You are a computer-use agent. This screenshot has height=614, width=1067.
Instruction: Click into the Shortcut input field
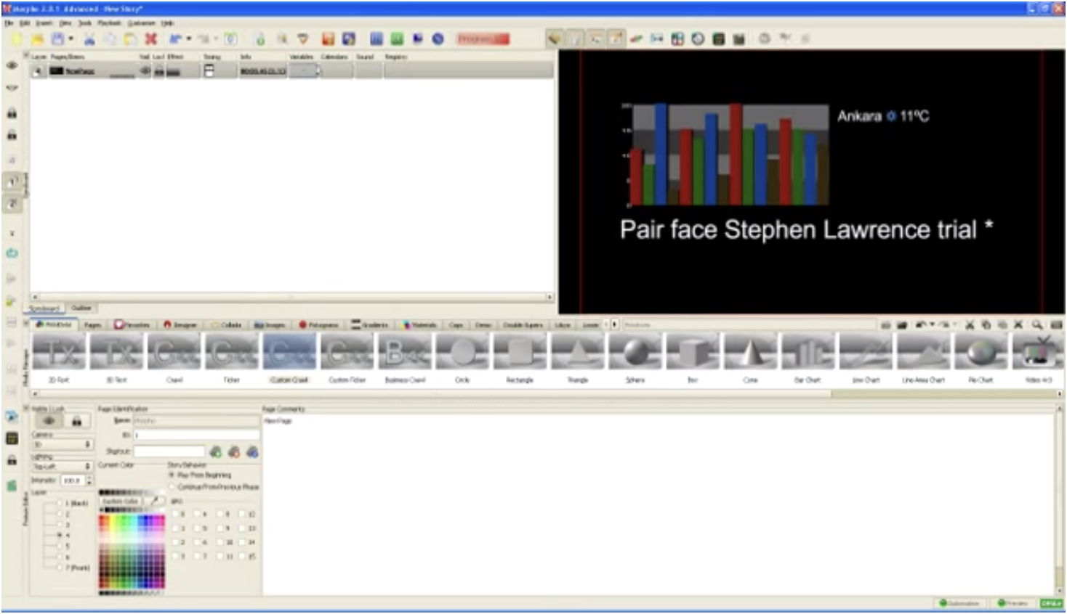click(169, 451)
